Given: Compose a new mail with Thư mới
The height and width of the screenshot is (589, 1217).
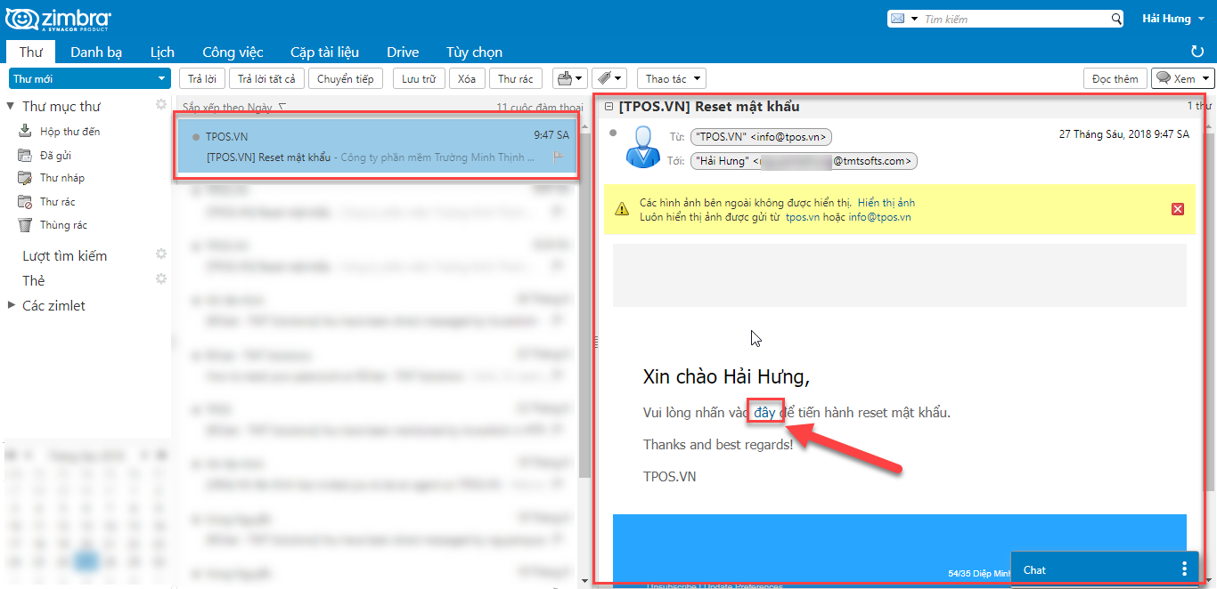Looking at the screenshot, I should click(x=80, y=78).
